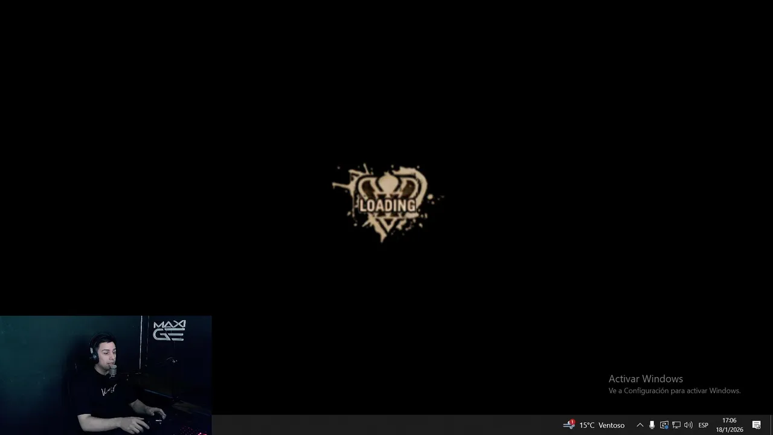Open the 17:06 clock and calendar
The image size is (773, 435).
coord(730,425)
